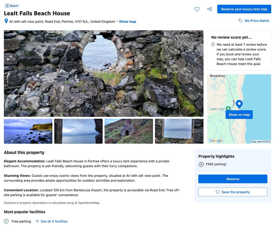Click the location pin icon near the address

[6, 21]
